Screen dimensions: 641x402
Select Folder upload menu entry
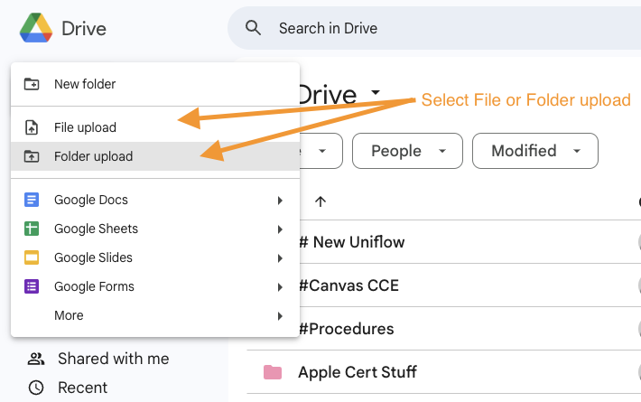pyautogui.click(x=155, y=156)
